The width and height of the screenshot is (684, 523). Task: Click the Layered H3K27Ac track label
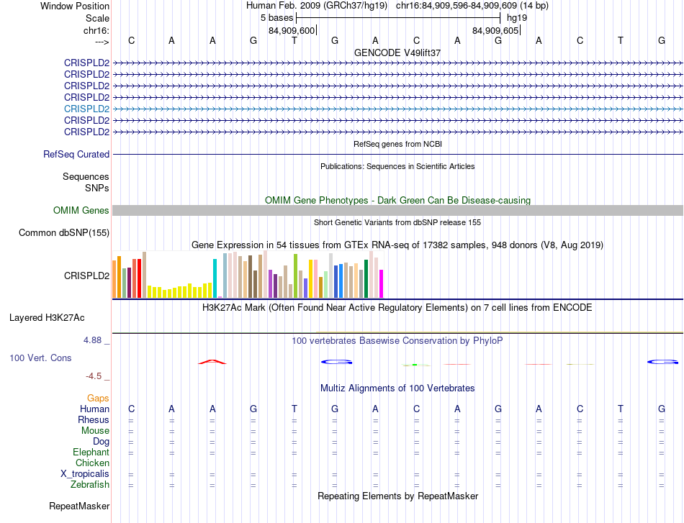click(x=47, y=318)
